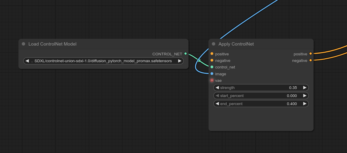Click the image input socket
347x153 pixels.
[x=212, y=74]
